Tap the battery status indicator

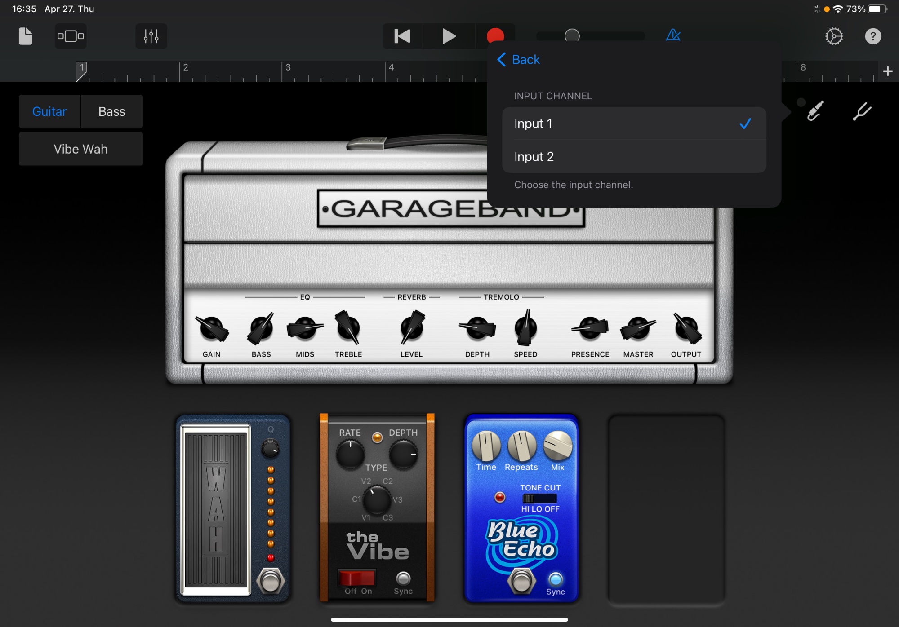pos(877,9)
